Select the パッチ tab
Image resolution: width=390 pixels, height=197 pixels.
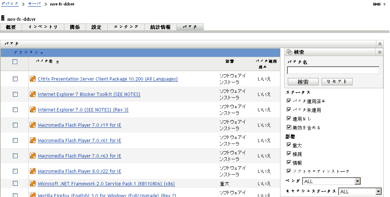coord(190,27)
